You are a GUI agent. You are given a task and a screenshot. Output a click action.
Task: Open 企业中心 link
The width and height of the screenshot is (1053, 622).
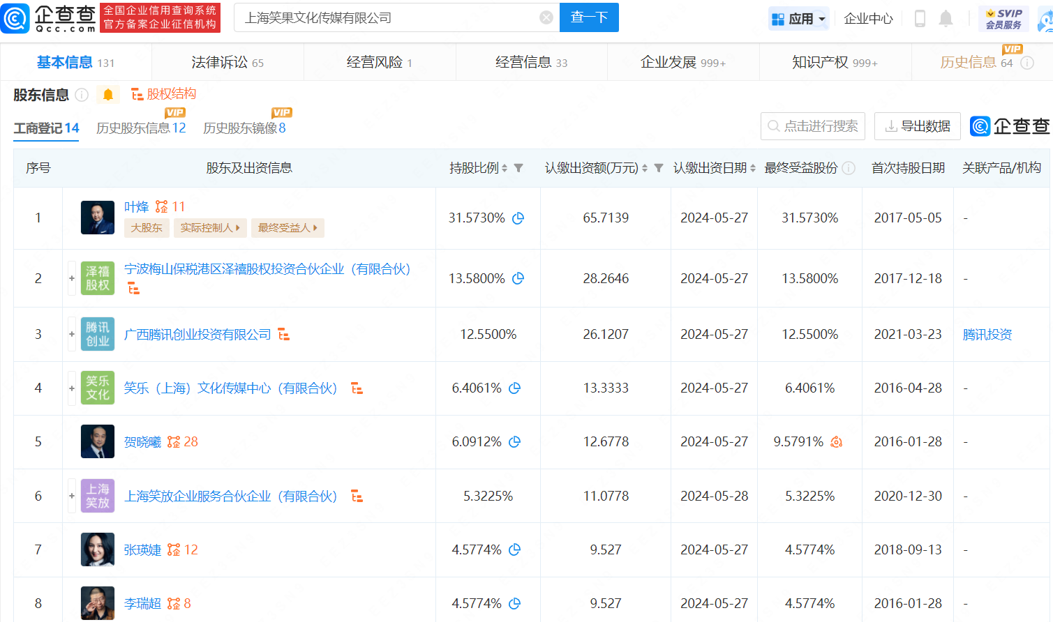868,19
